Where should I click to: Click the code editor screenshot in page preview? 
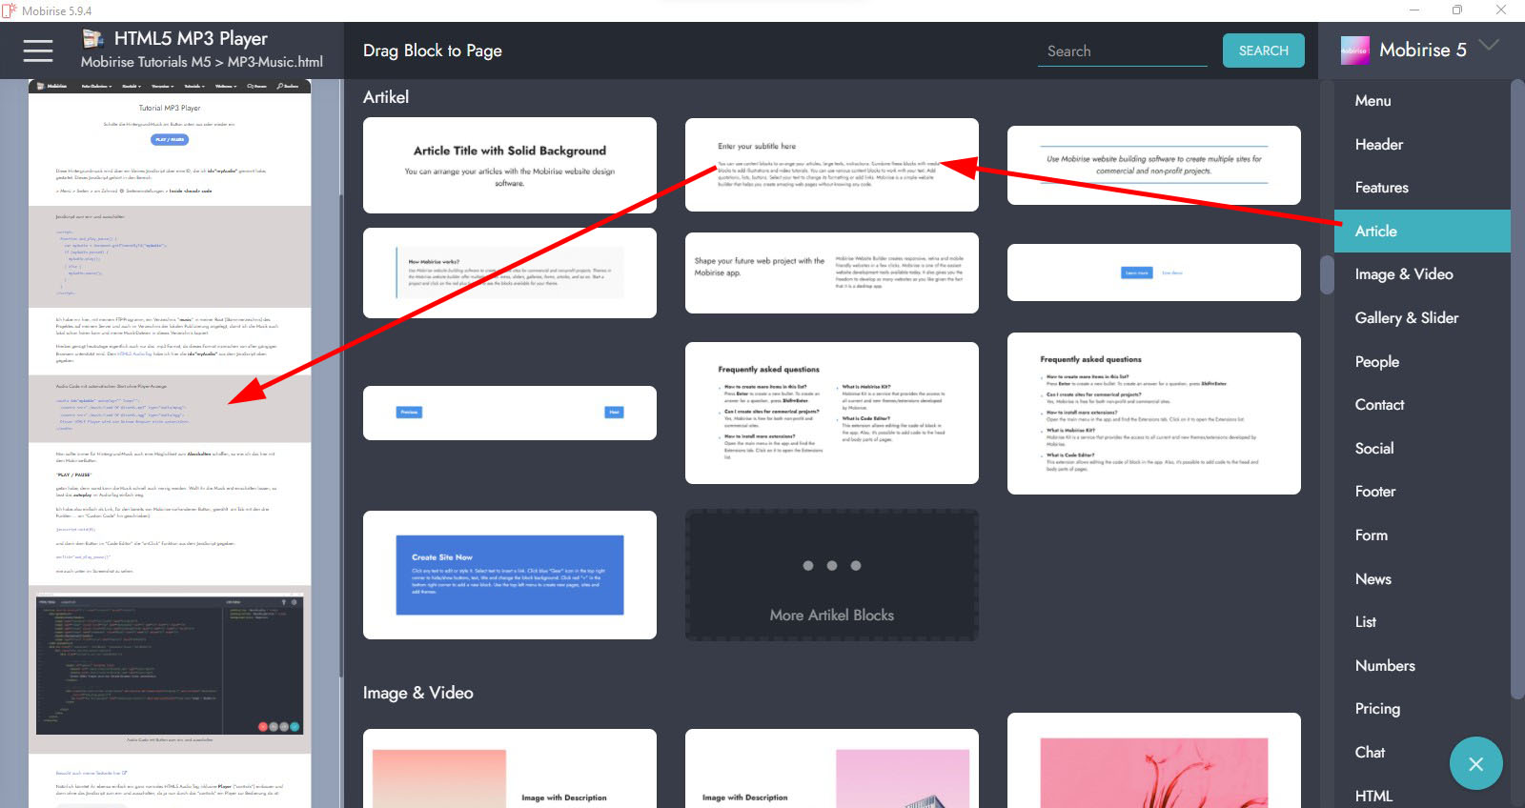click(170, 665)
